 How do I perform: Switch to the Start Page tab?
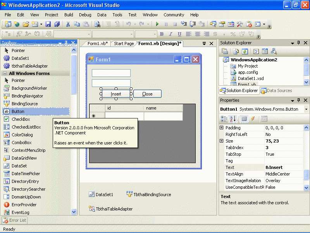(124, 43)
